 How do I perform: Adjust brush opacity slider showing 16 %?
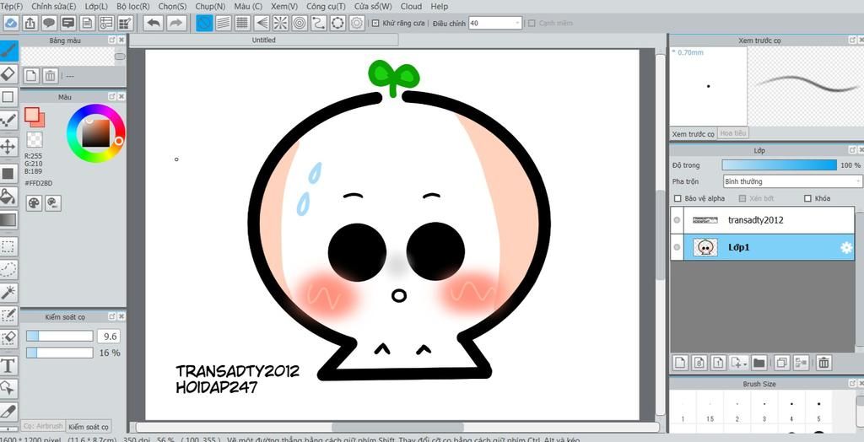60,353
